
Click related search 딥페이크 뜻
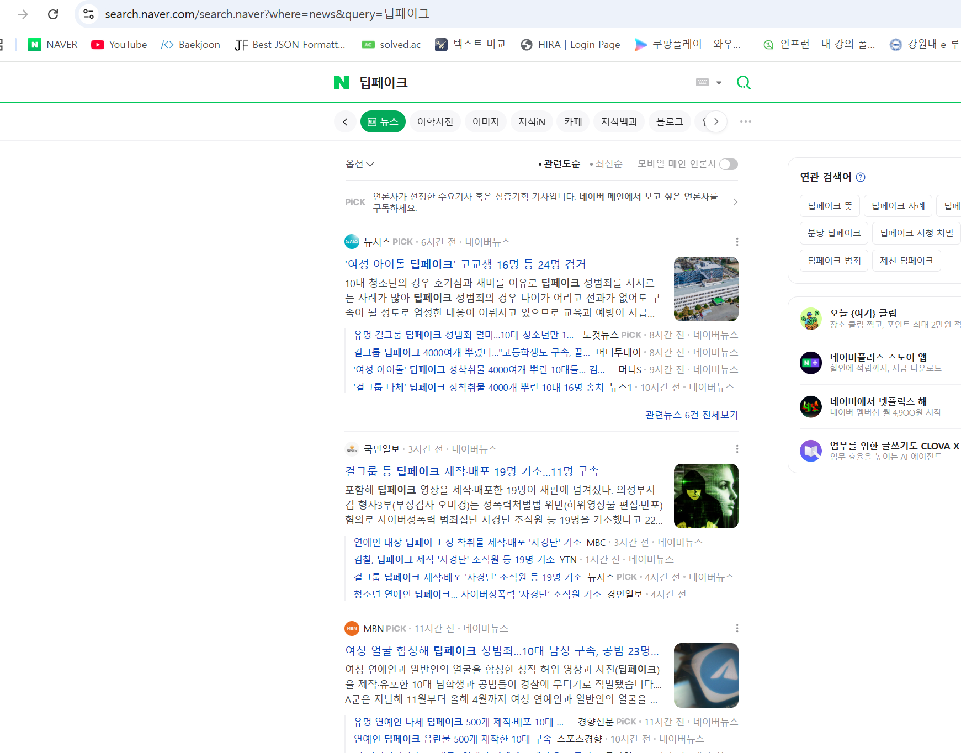pyautogui.click(x=830, y=206)
